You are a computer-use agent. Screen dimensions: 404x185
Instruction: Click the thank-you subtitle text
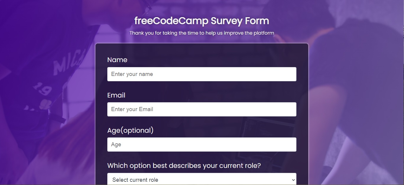pyautogui.click(x=202, y=33)
